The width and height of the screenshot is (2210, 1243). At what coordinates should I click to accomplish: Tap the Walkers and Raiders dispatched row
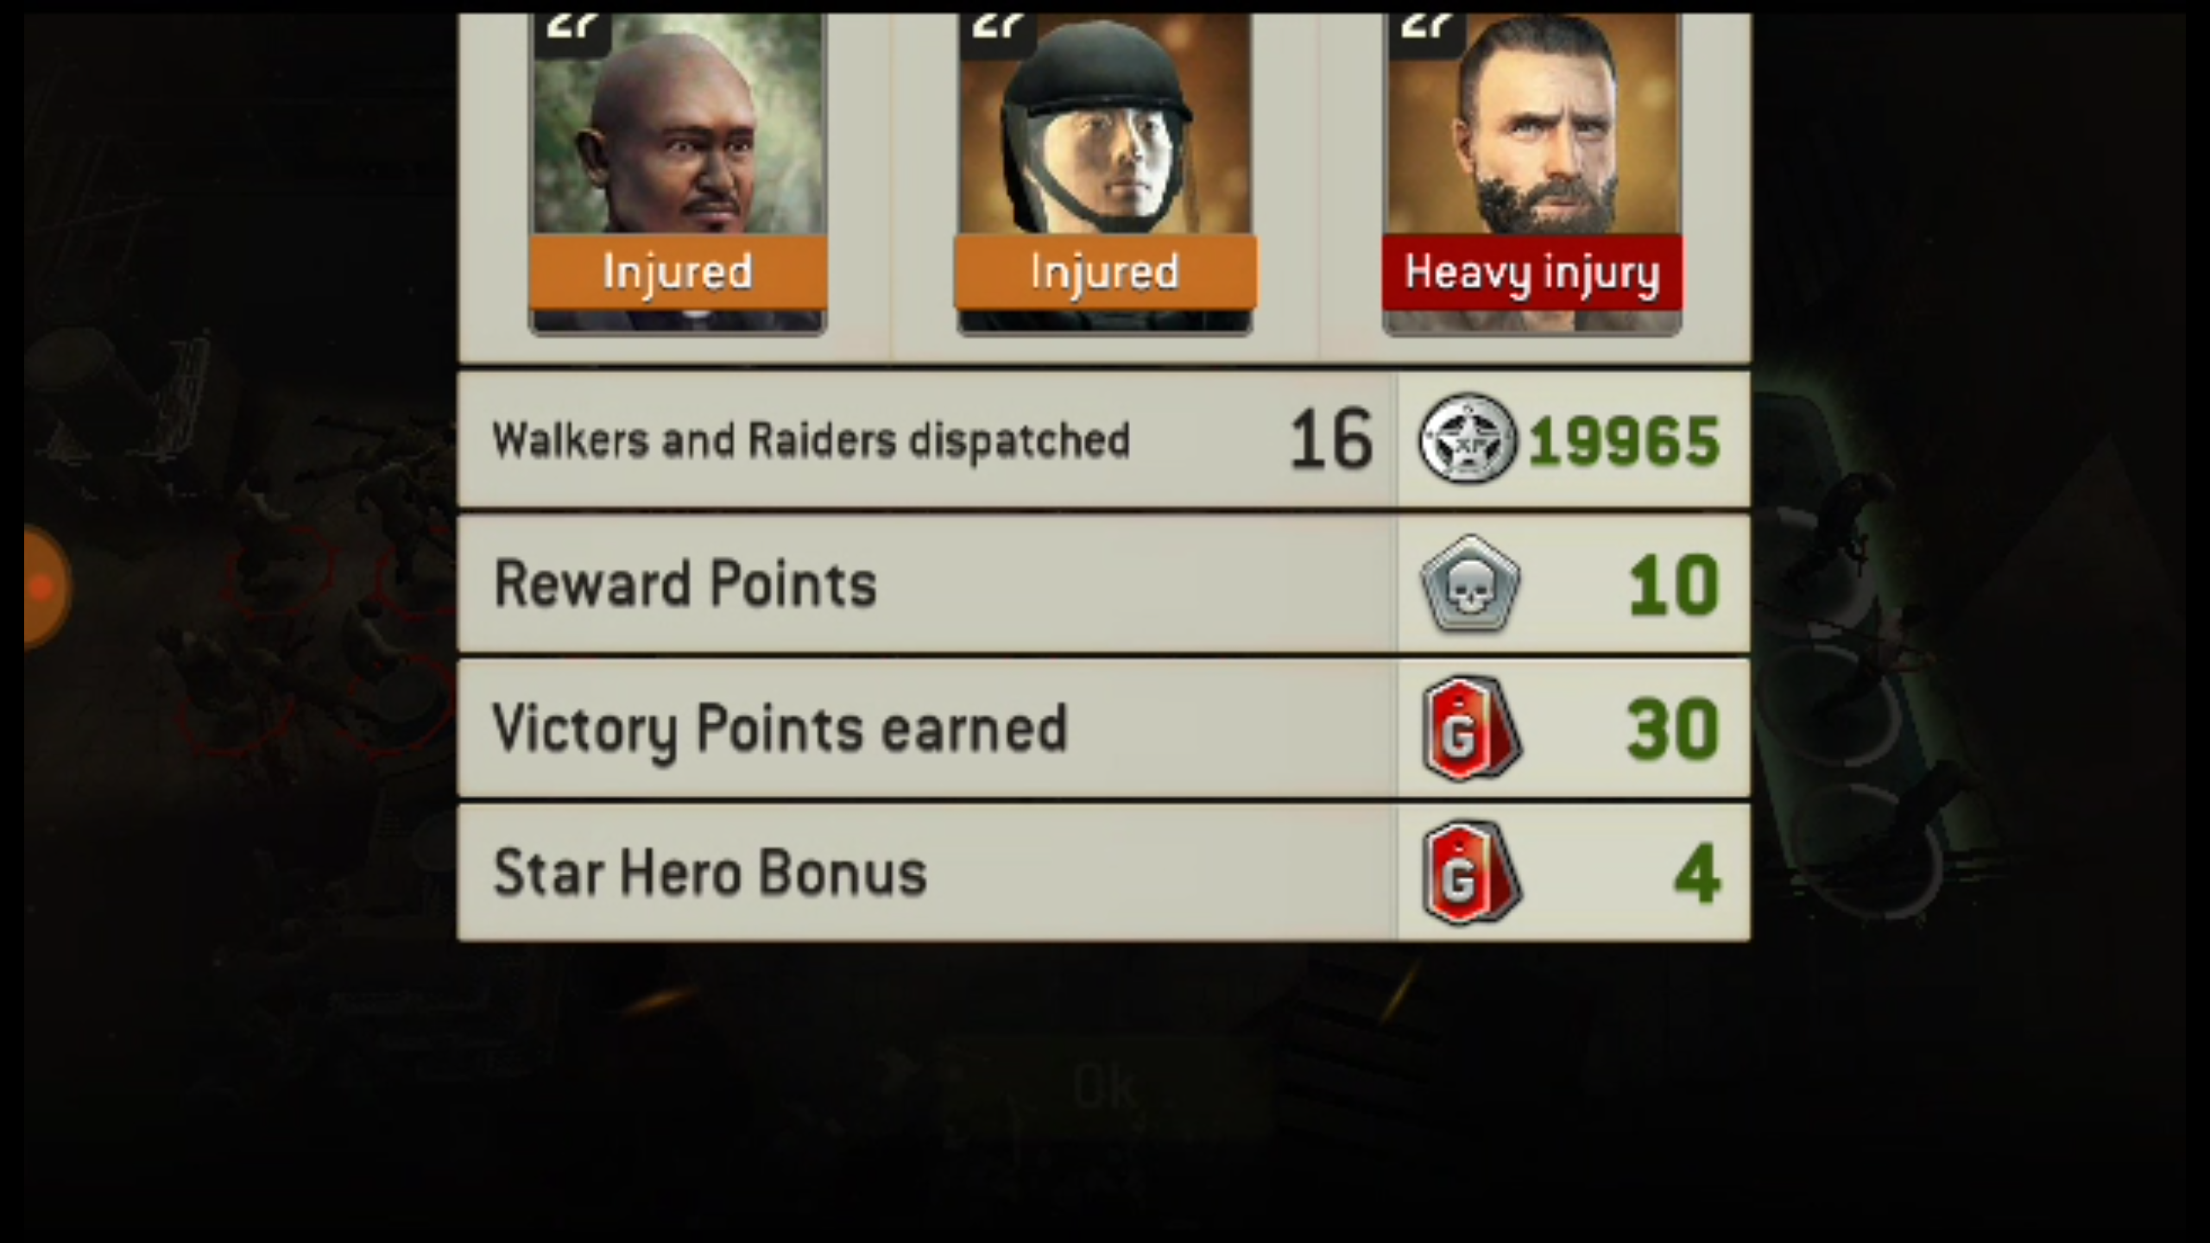click(x=1103, y=439)
